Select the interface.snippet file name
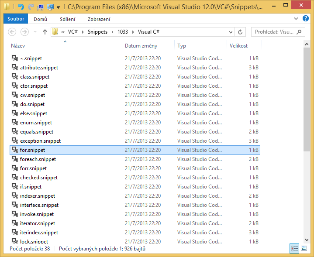 pyautogui.click(x=39, y=205)
